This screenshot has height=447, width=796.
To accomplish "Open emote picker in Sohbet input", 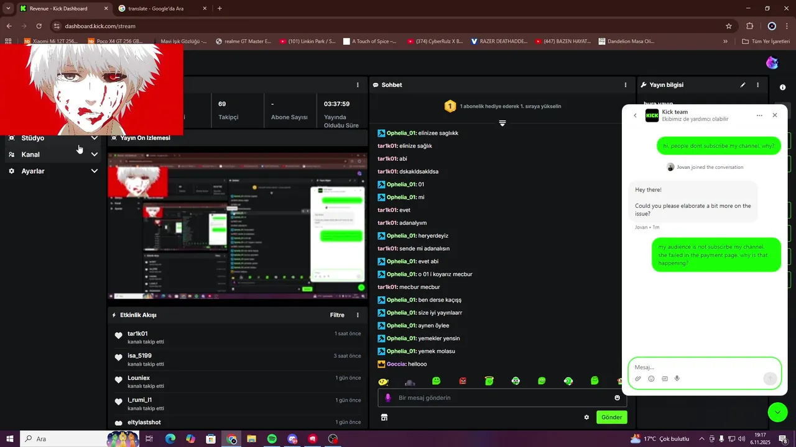I will [618, 398].
